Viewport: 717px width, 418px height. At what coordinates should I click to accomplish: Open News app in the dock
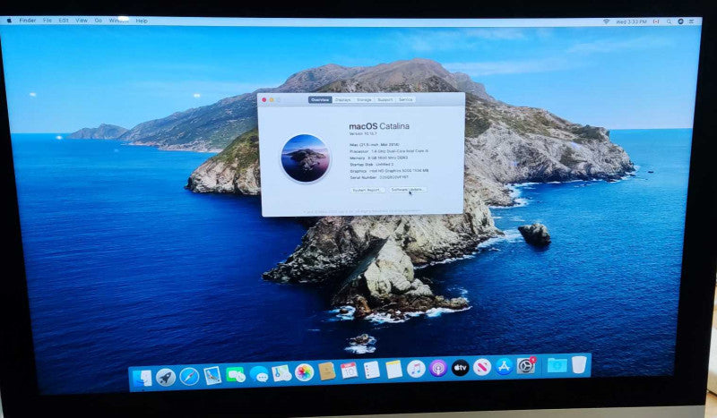tap(482, 367)
